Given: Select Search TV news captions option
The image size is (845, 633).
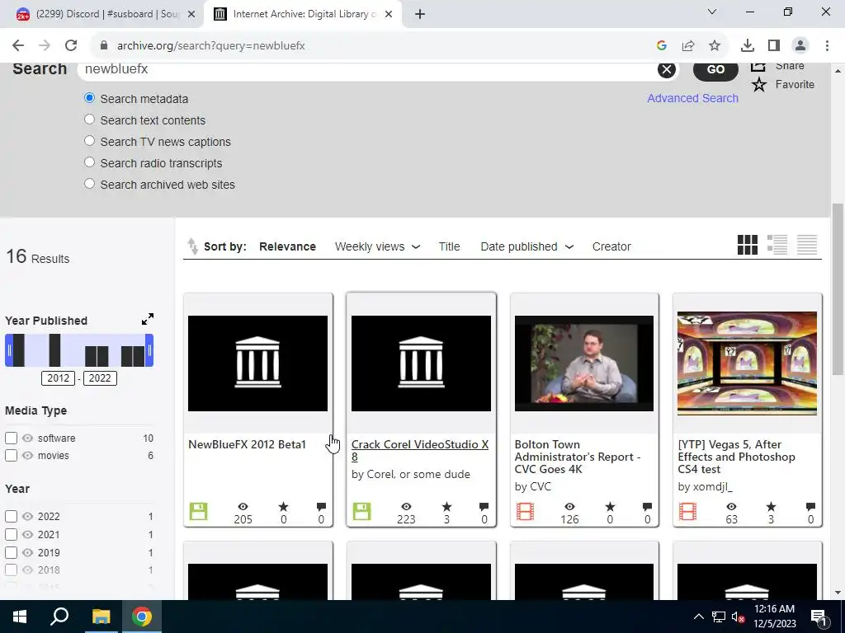Looking at the screenshot, I should tap(89, 141).
